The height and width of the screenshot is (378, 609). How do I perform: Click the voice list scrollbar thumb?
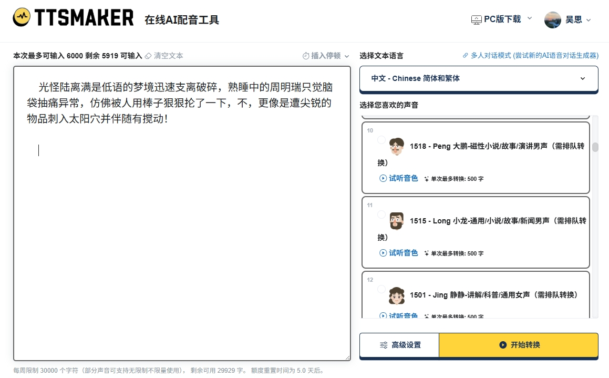tap(595, 147)
